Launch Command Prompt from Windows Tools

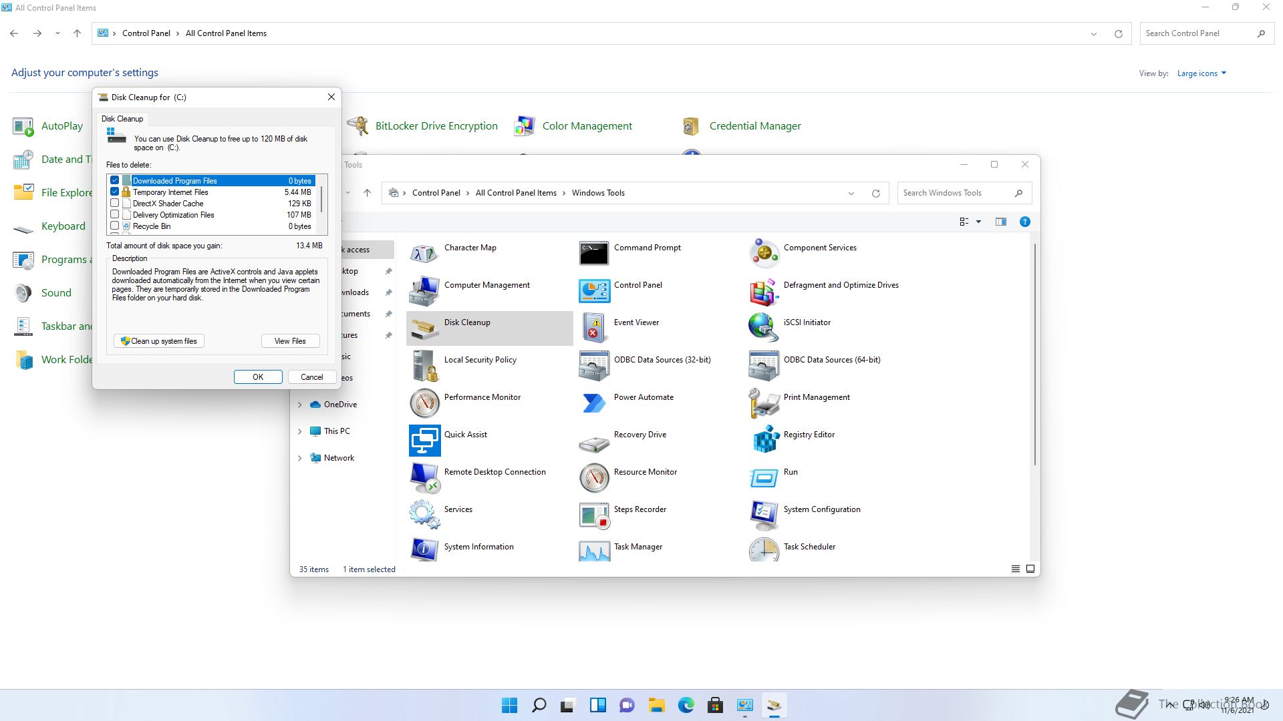pos(594,254)
